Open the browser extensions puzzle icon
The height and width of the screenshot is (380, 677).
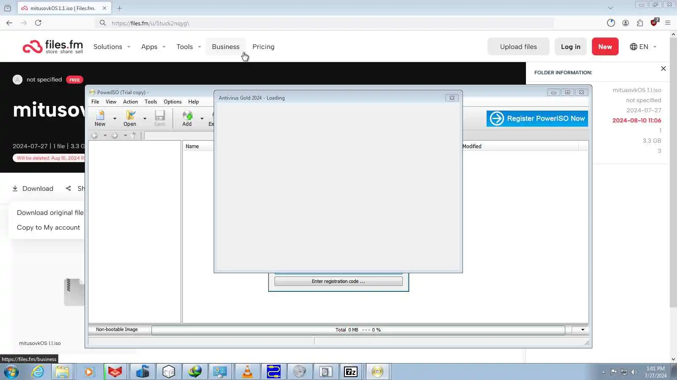[x=640, y=23]
